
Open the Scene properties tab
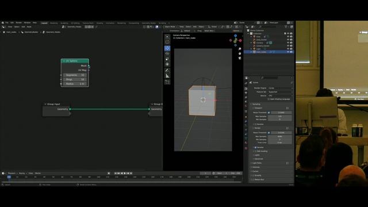[x=246, y=102]
